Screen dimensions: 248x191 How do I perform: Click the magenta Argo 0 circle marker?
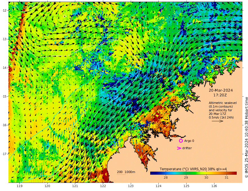point(181,141)
